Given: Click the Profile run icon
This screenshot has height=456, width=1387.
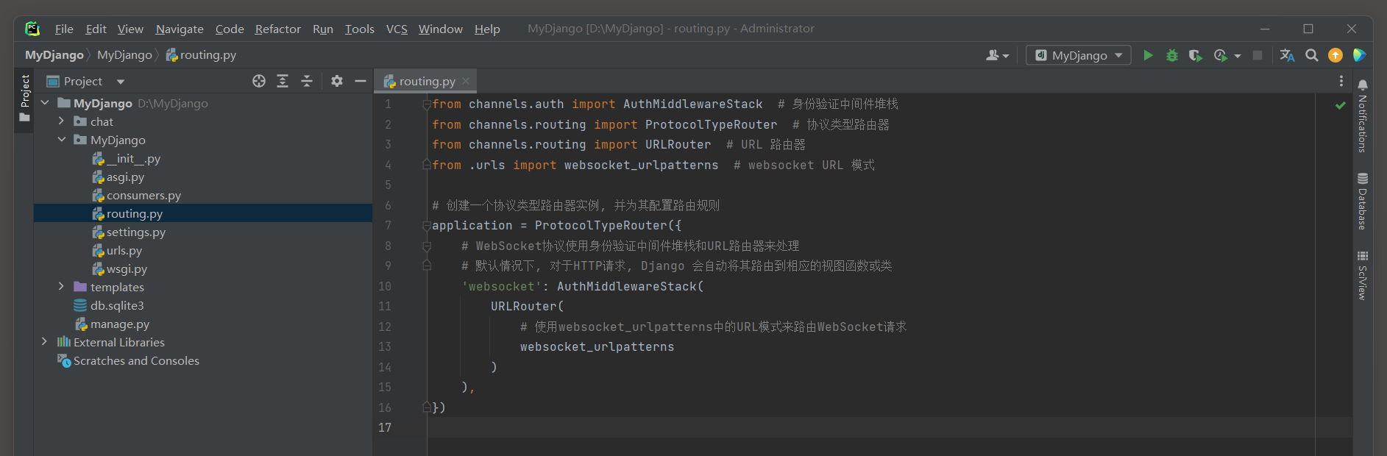Looking at the screenshot, I should [x=1220, y=55].
